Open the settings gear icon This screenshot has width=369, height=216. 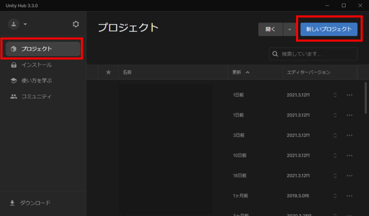tap(76, 24)
